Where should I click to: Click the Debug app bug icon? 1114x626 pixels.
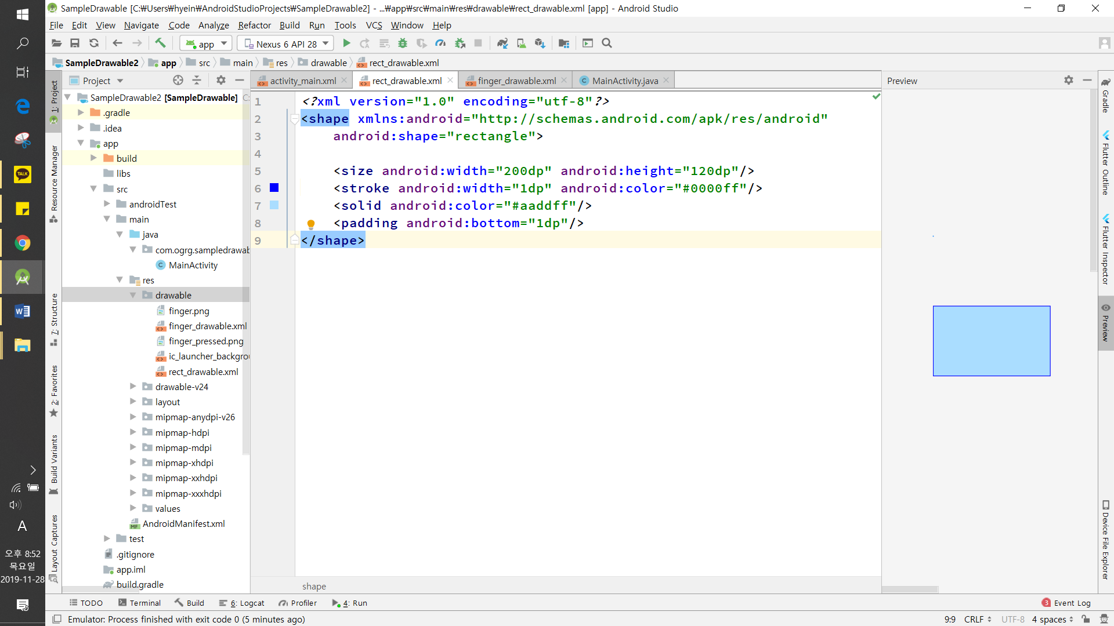(403, 43)
